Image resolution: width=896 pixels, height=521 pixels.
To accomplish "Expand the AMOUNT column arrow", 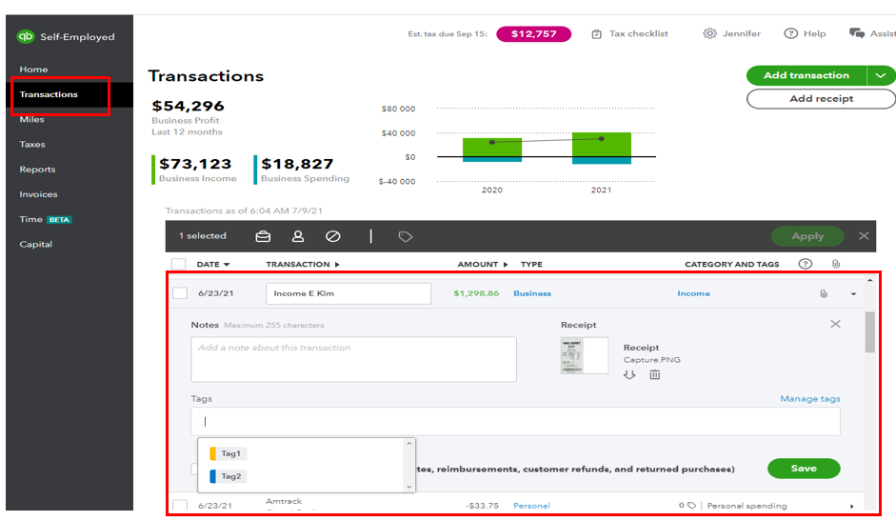I will 506,264.
